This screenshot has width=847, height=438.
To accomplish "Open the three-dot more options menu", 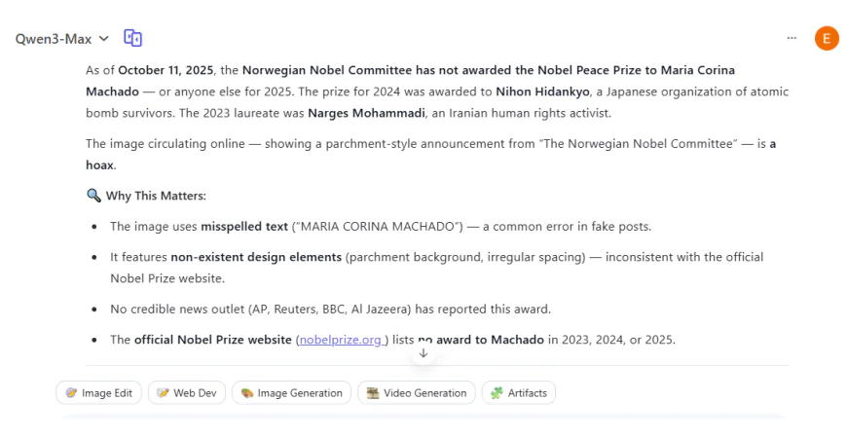I will click(791, 39).
